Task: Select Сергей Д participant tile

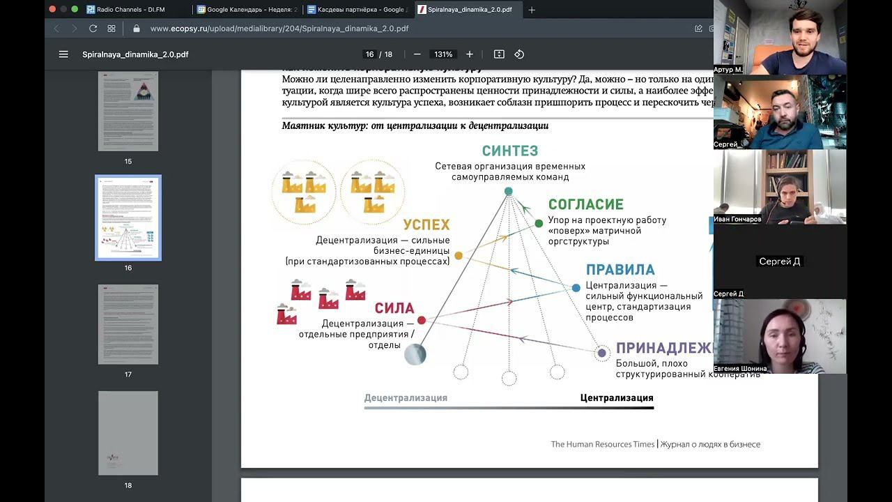Action: 780,261
